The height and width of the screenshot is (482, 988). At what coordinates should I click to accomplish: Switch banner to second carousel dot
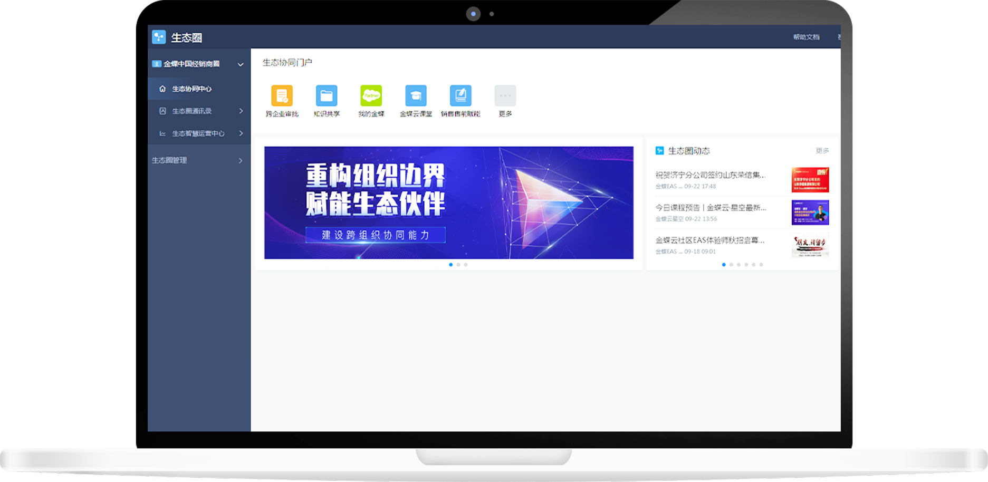458,265
